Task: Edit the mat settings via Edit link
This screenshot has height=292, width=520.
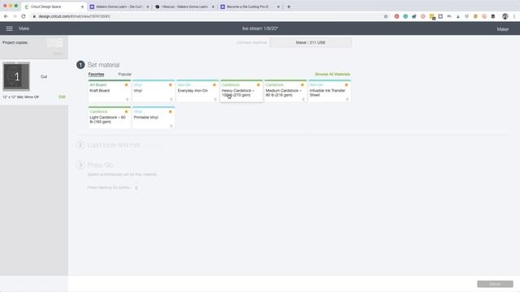Action: tap(62, 97)
